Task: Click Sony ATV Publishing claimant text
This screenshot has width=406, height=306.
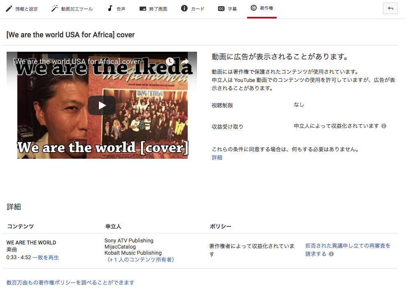Action: 129,240
